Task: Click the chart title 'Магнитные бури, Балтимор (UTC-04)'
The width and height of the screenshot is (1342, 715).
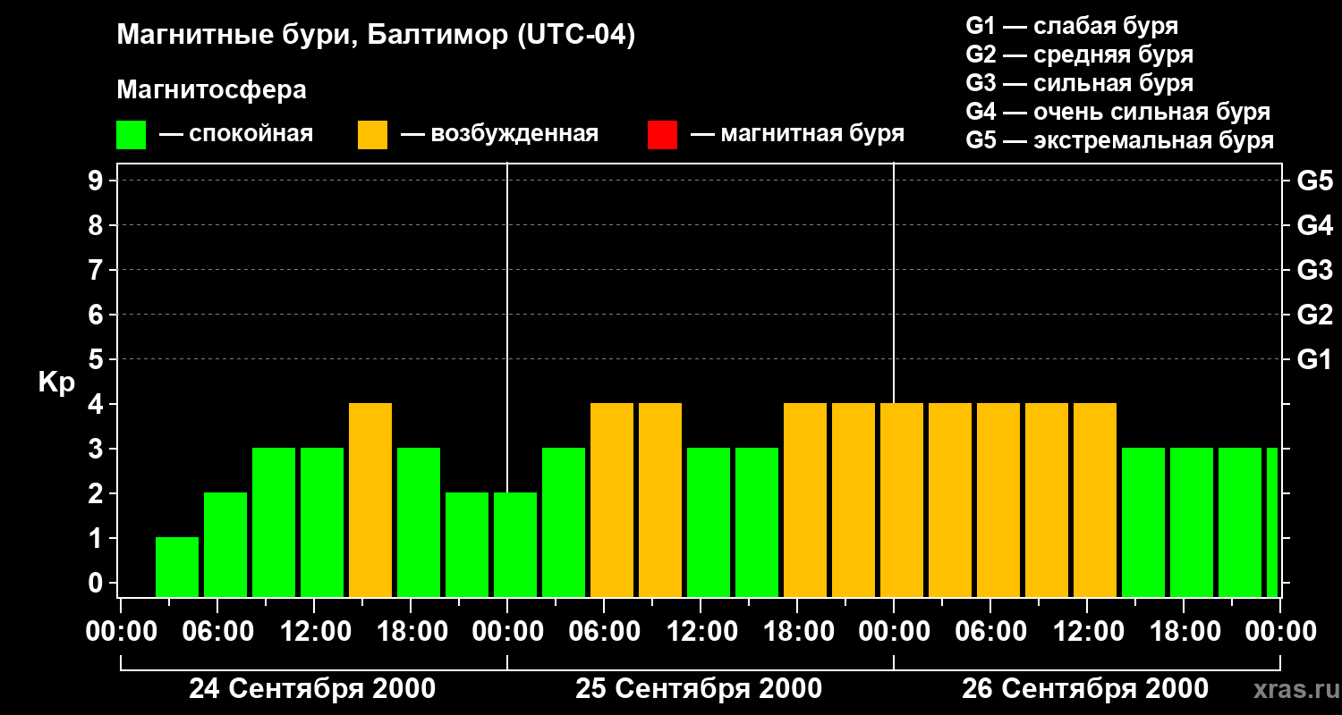Action: (x=376, y=37)
